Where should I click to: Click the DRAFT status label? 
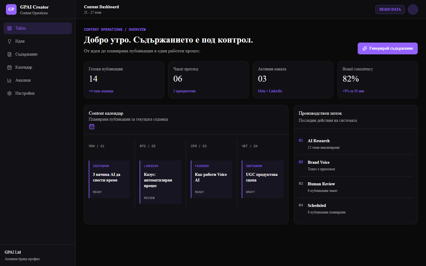pos(250,192)
